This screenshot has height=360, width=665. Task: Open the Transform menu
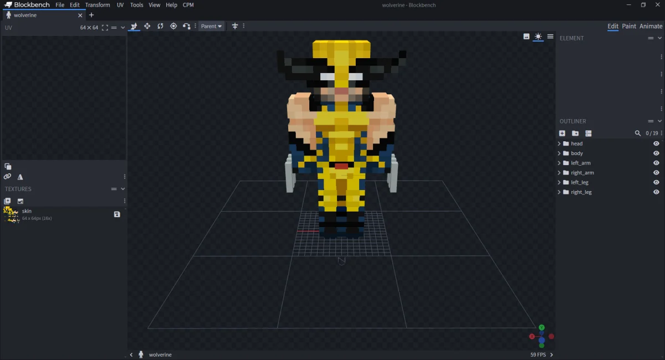[x=98, y=5]
